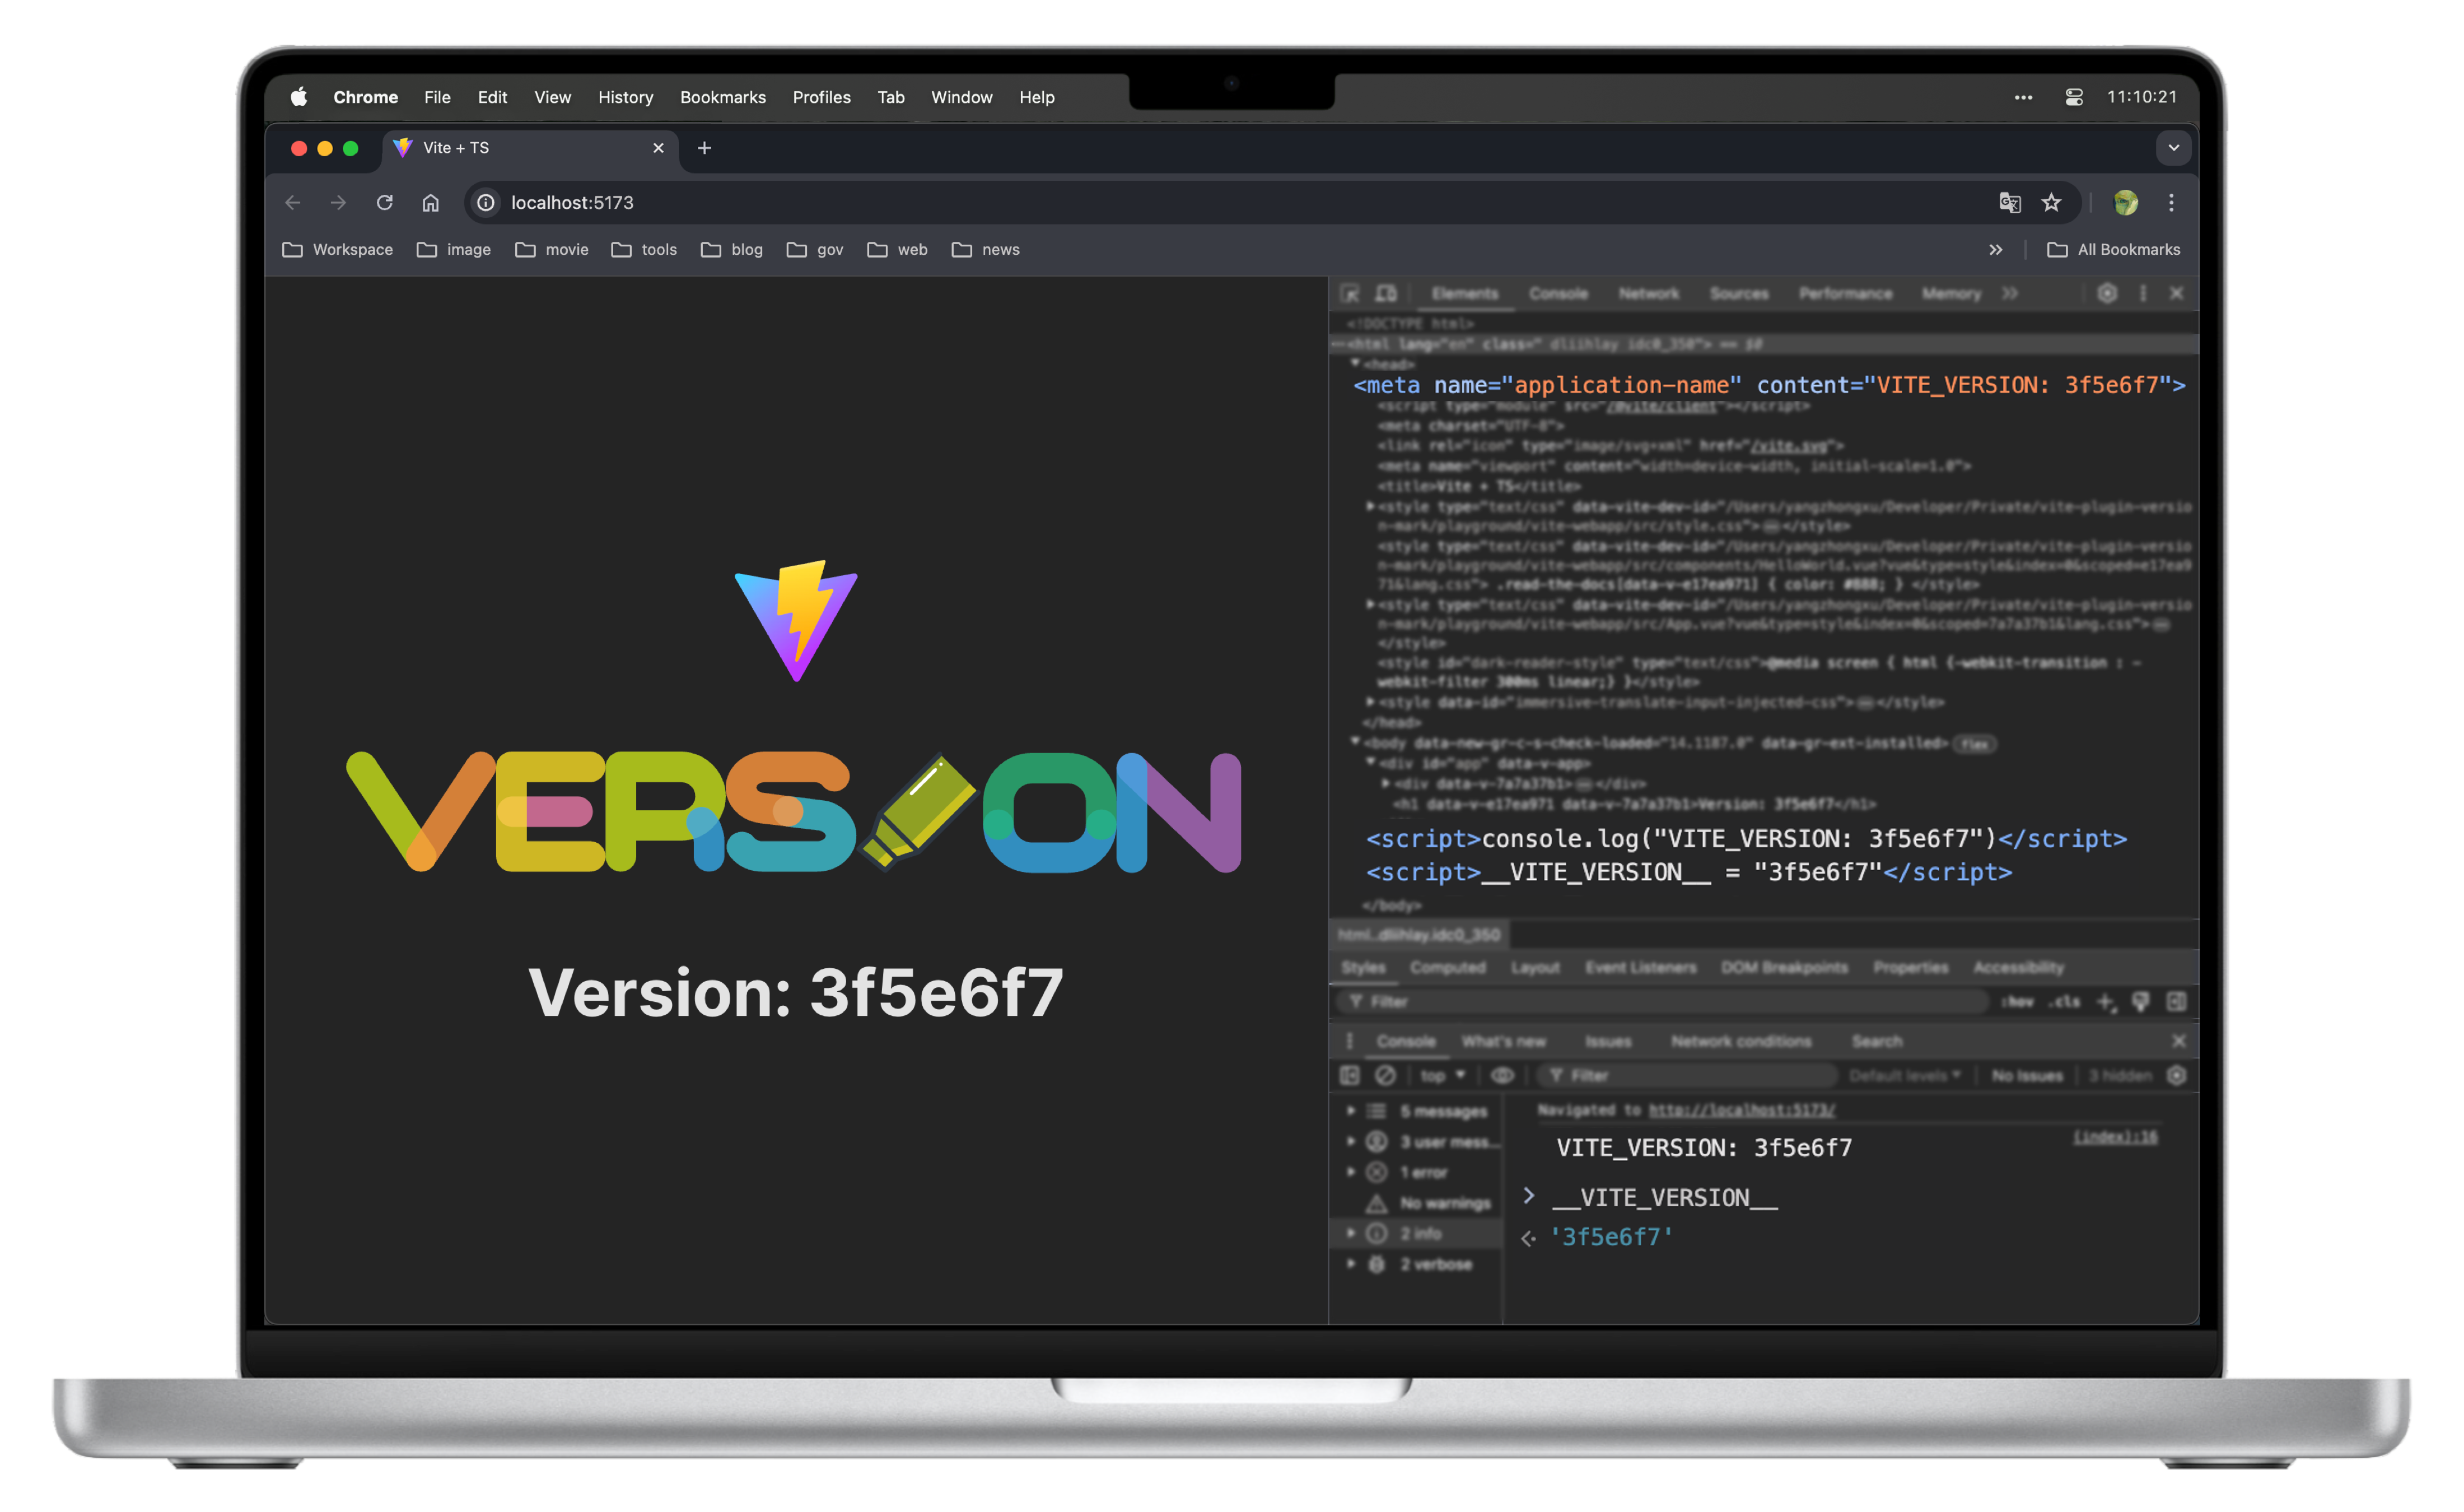Image resolution: width=2464 pixels, height=1512 pixels.
Task: Click the home button icon
Action: click(430, 203)
